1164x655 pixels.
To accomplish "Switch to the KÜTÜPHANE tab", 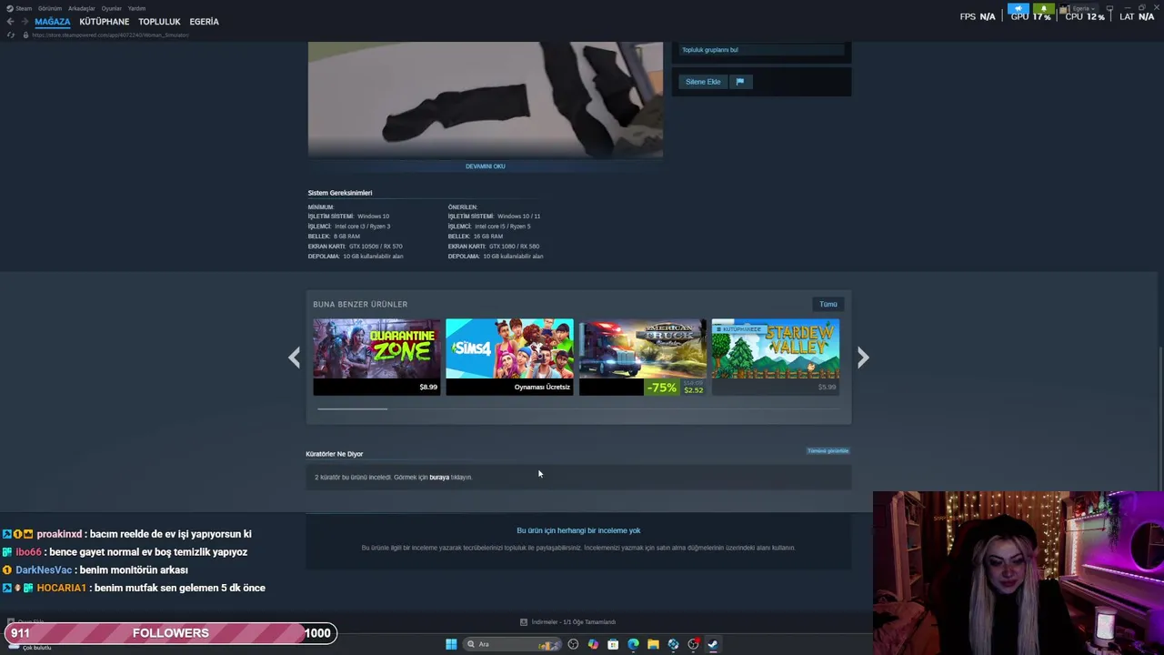I will click(105, 22).
